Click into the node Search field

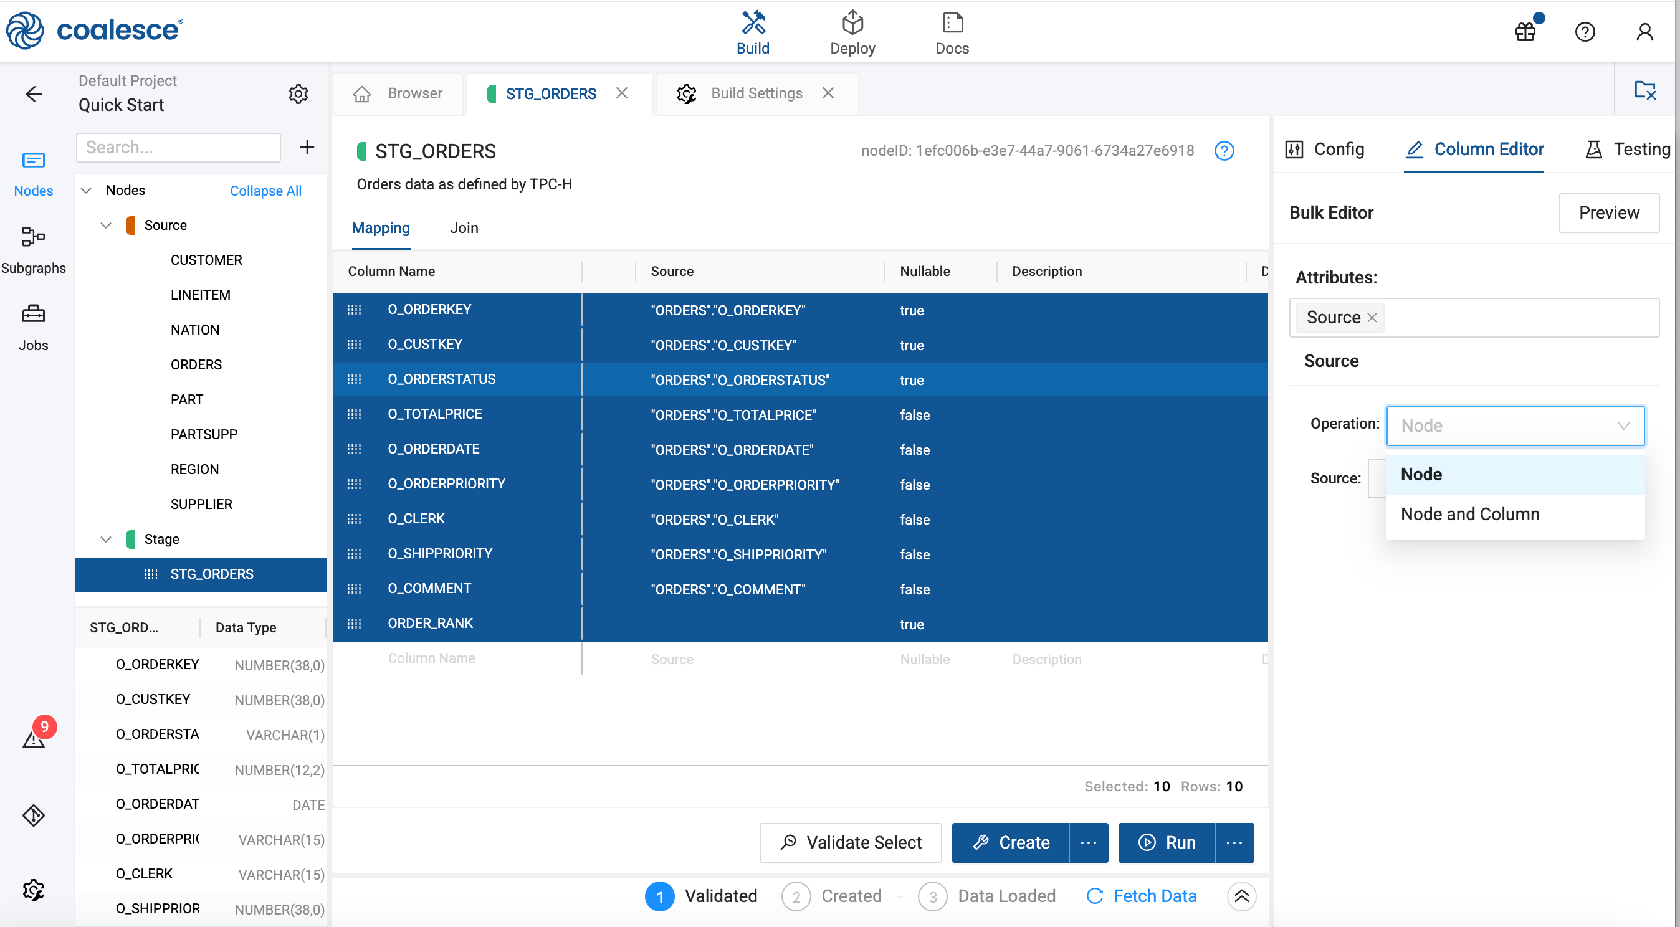[178, 147]
